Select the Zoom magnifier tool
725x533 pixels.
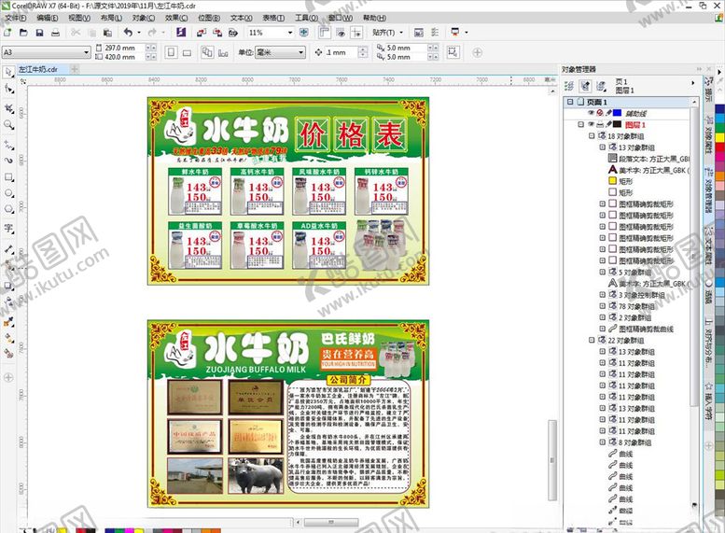click(8, 124)
